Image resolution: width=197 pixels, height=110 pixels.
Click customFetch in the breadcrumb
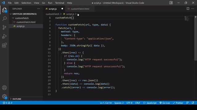pyautogui.click(x=52, y=14)
